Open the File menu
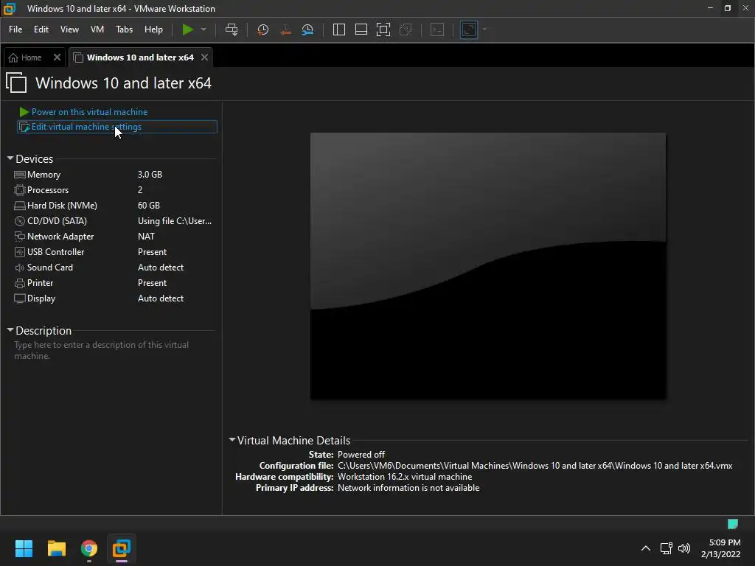 [x=15, y=29]
